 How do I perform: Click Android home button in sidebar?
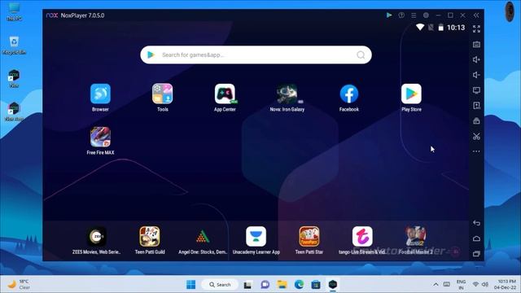tap(476, 238)
